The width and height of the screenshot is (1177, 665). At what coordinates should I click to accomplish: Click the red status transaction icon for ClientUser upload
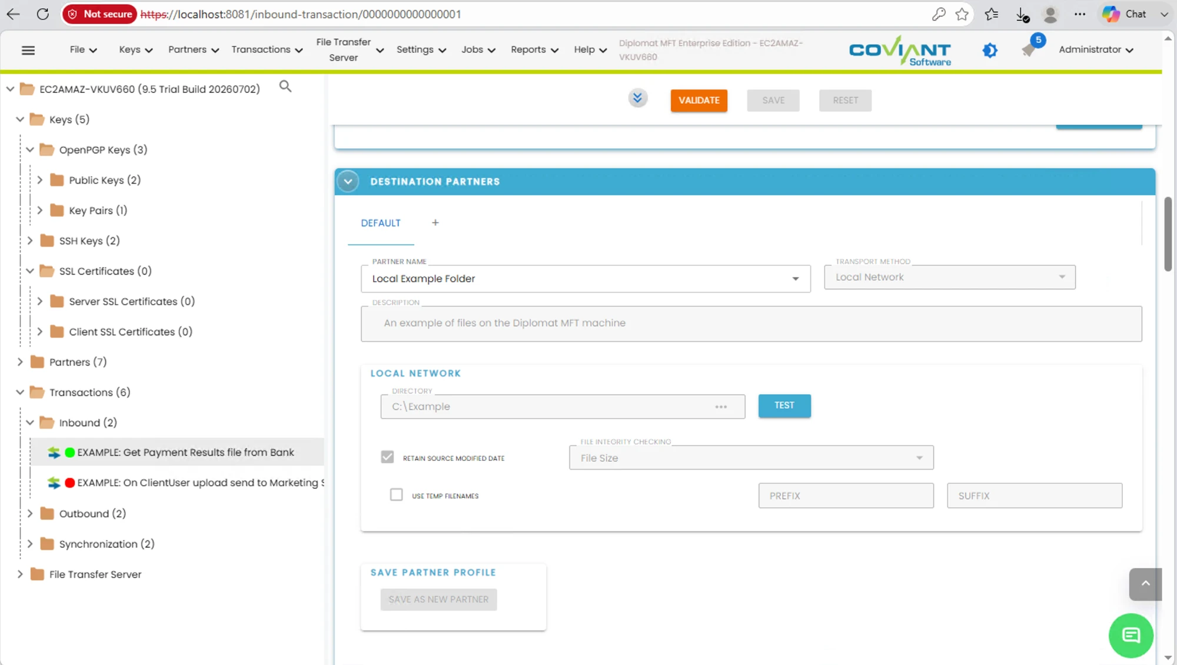pyautogui.click(x=69, y=483)
